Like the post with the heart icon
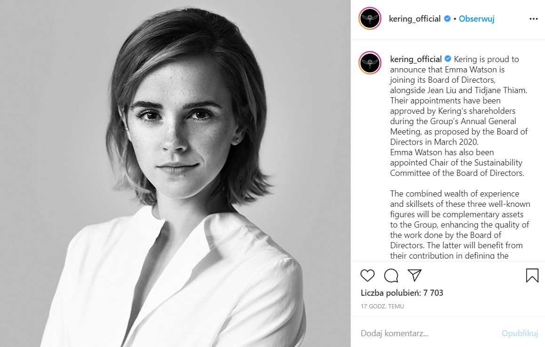The width and height of the screenshot is (545, 347). 368,276
